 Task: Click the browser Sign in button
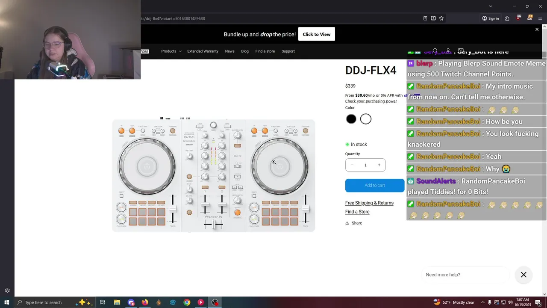click(x=491, y=18)
